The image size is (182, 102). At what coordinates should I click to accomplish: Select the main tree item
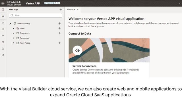click(22, 28)
